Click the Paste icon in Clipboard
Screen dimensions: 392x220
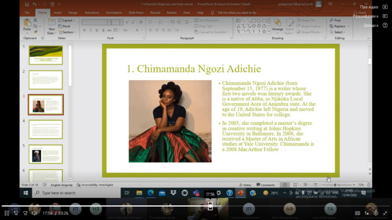pos(27,25)
